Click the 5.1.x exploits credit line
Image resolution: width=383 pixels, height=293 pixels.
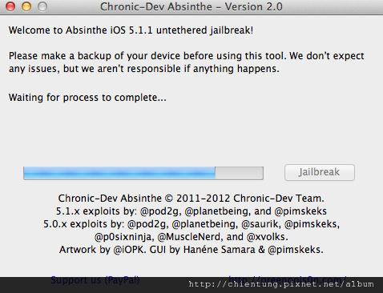tap(191, 211)
